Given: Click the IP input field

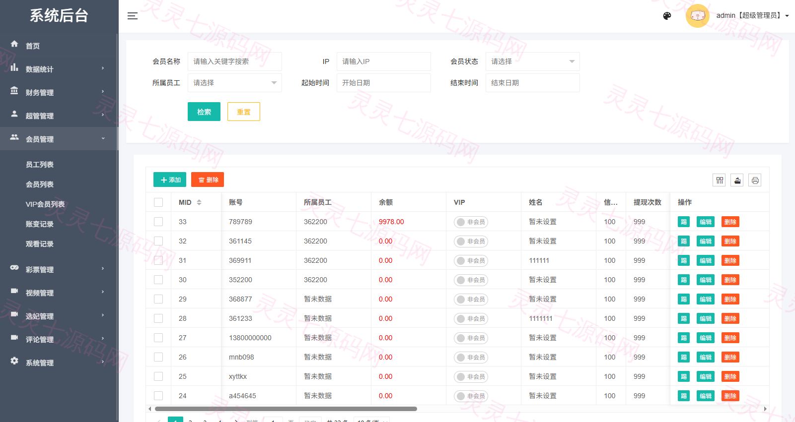Looking at the screenshot, I should (384, 61).
